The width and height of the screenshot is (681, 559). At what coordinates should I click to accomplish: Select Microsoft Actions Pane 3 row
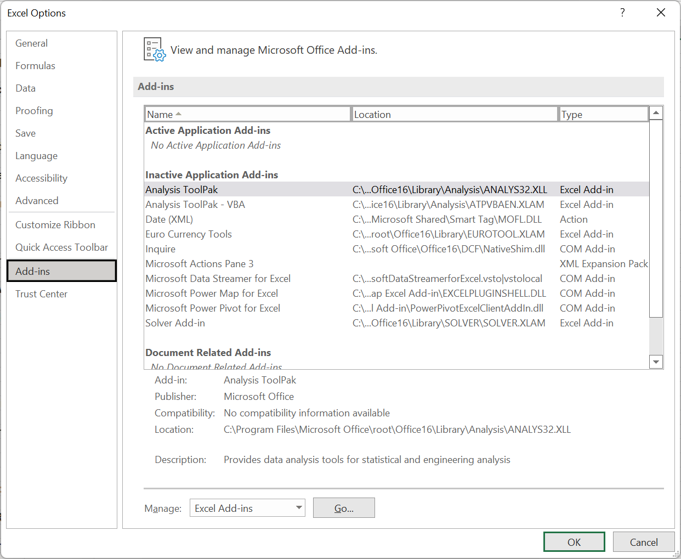coord(396,263)
